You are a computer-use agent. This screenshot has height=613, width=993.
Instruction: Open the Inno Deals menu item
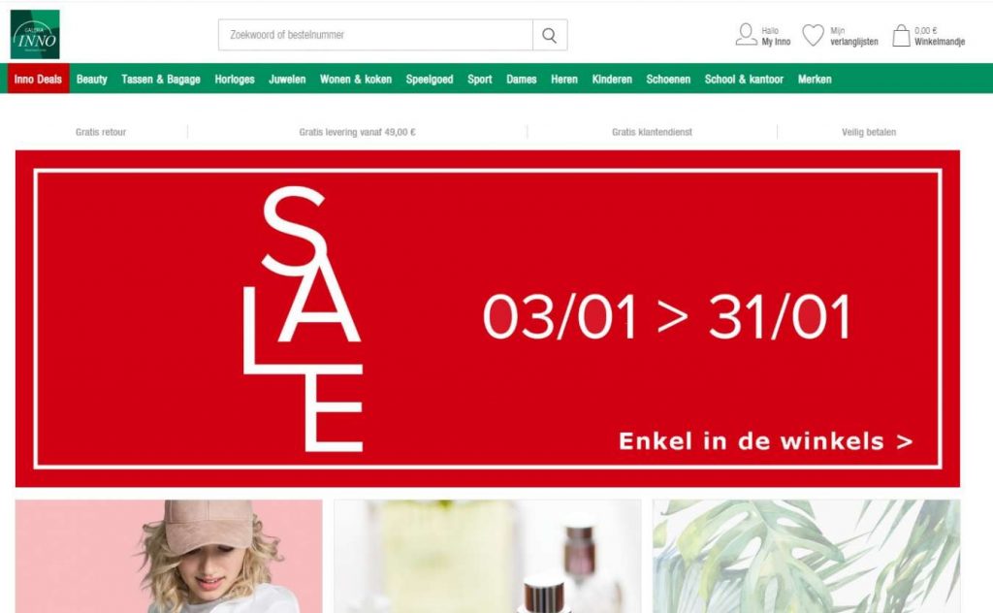click(x=38, y=80)
